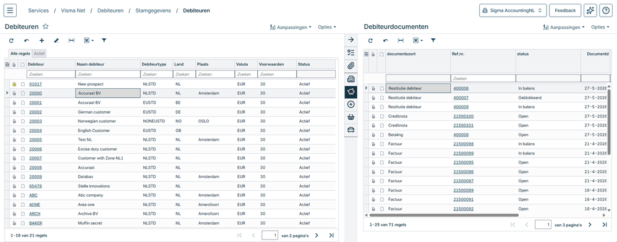This screenshot has height=242, width=617.
Task: Open the Debiteurdocumenten filter funnel icon
Action: (433, 41)
